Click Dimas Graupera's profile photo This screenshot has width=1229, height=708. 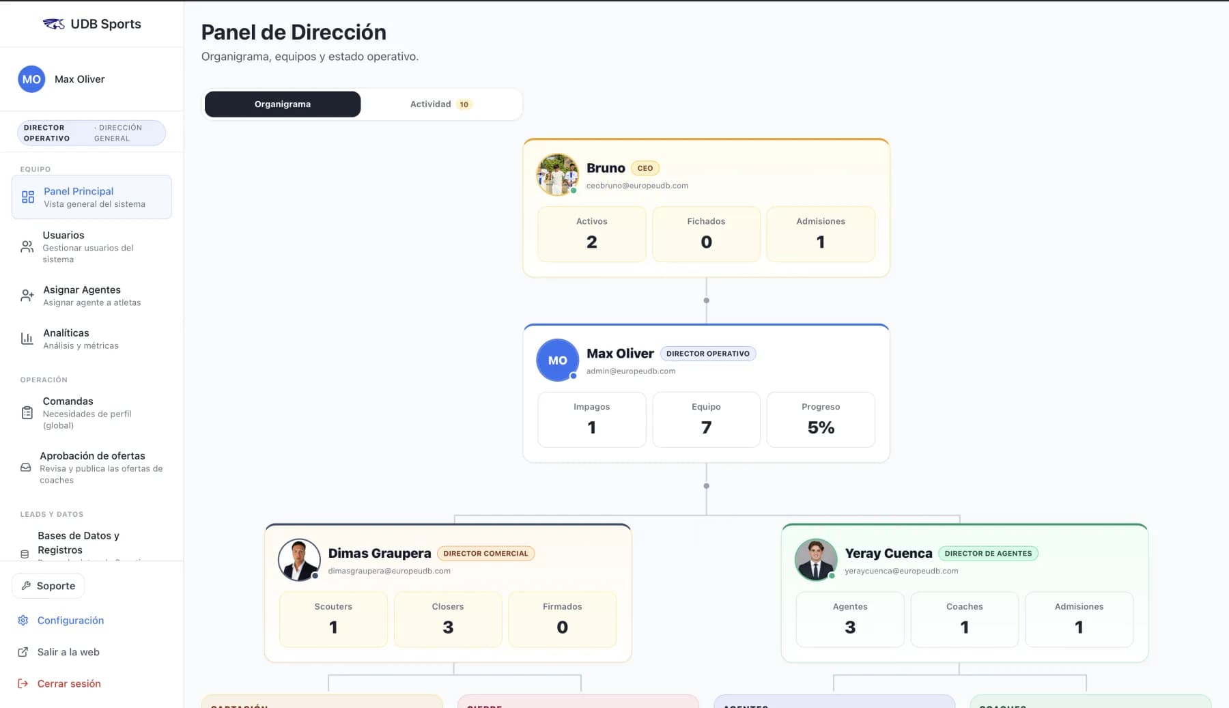299,560
